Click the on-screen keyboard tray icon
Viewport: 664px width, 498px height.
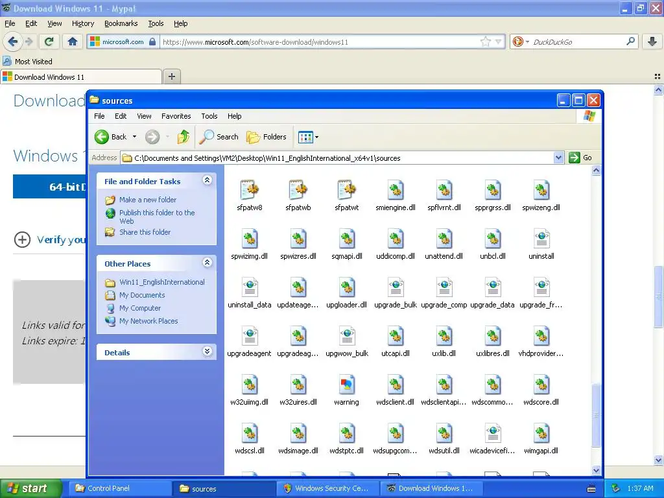[591, 489]
